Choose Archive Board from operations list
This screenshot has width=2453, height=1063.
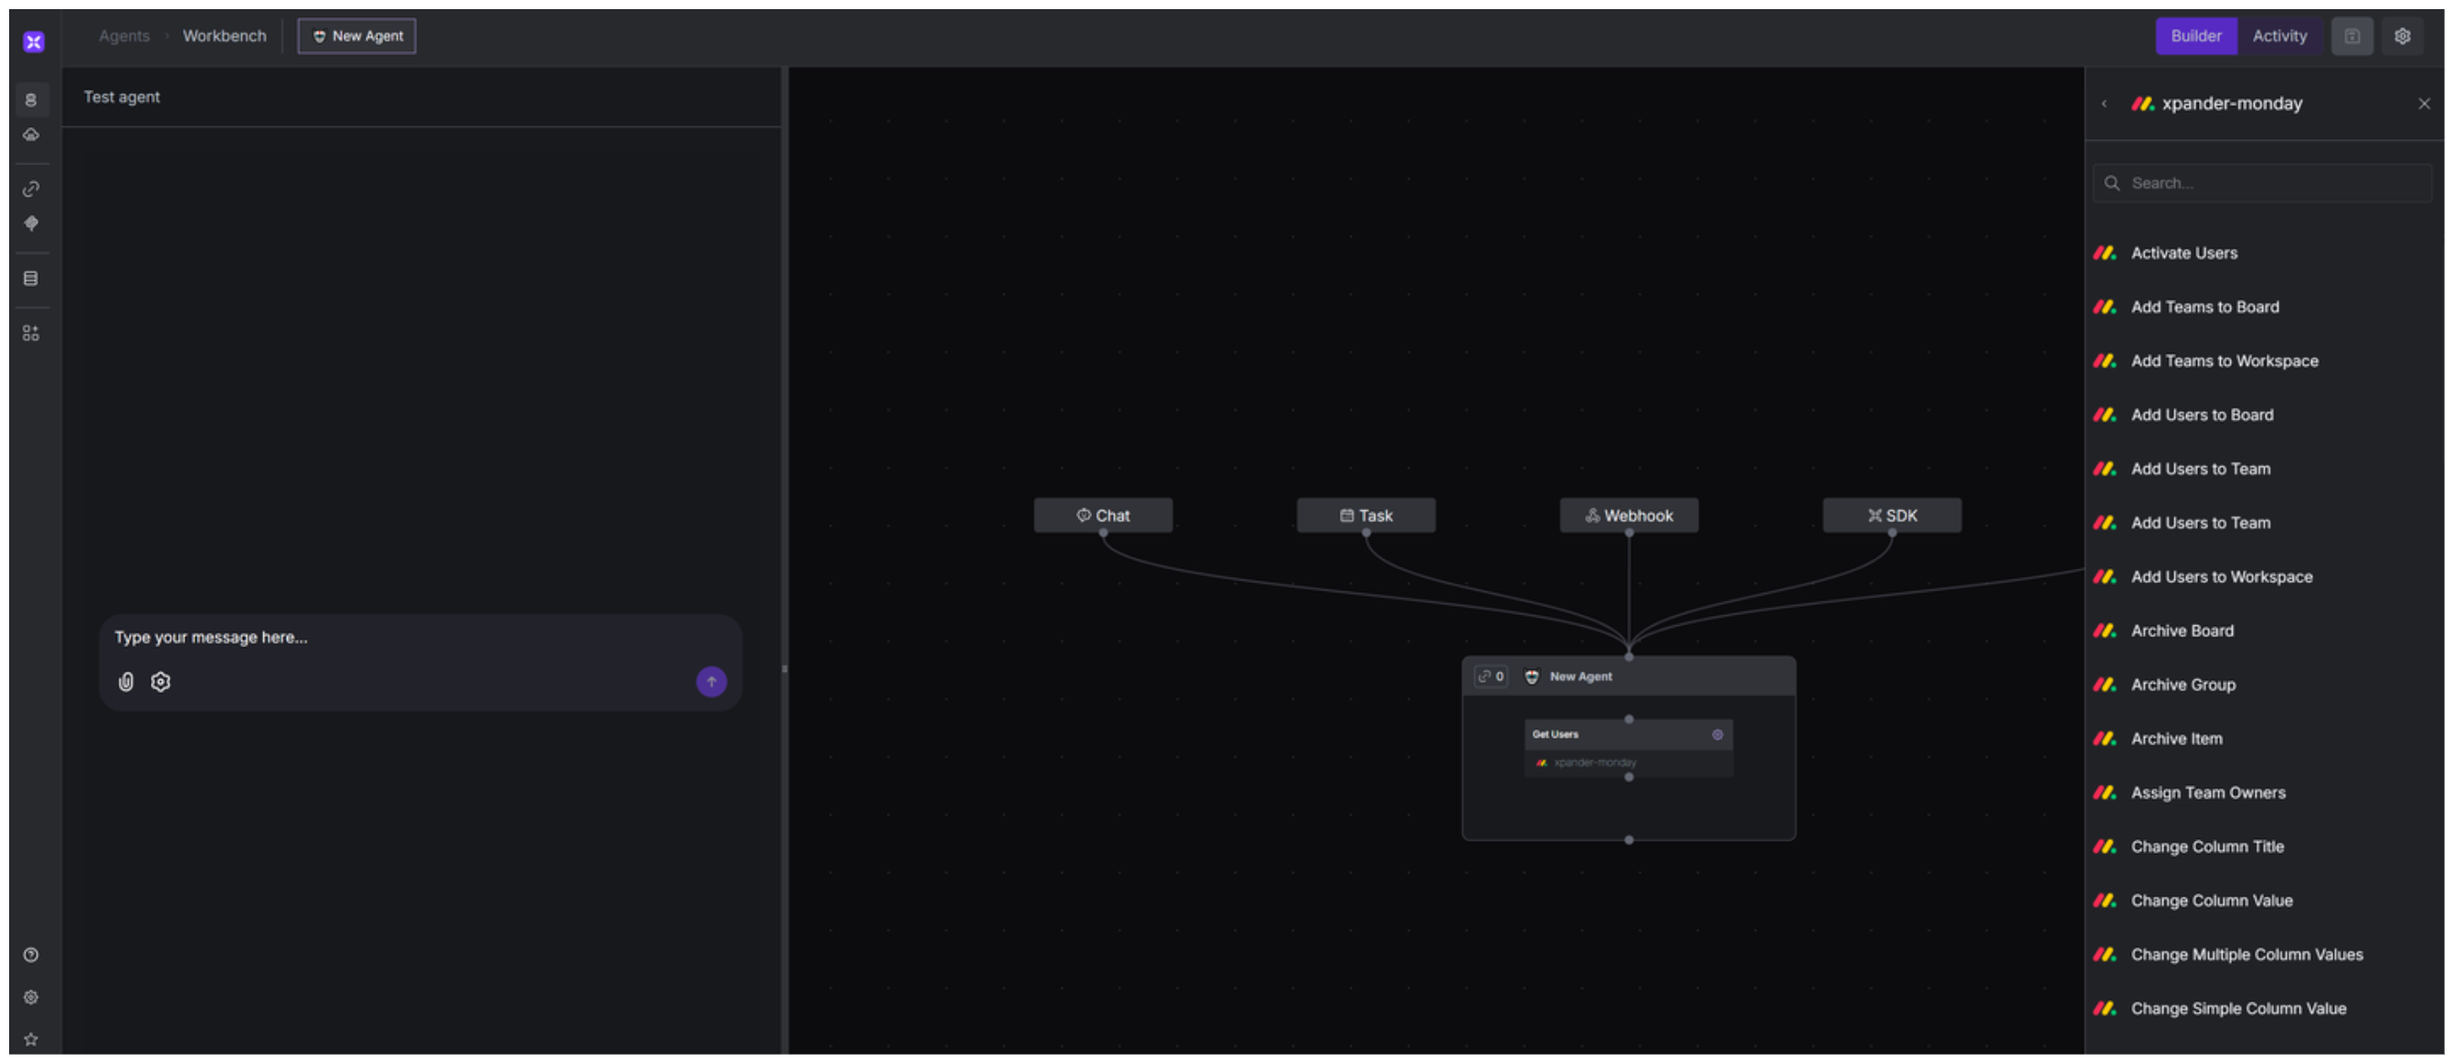click(x=2182, y=631)
